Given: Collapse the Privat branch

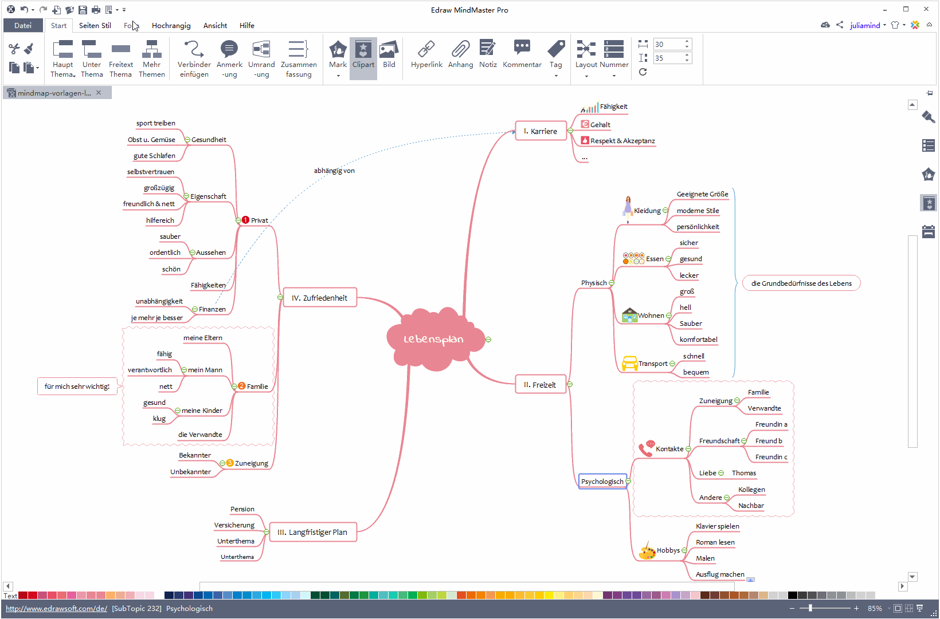Looking at the screenshot, I should click(x=238, y=220).
